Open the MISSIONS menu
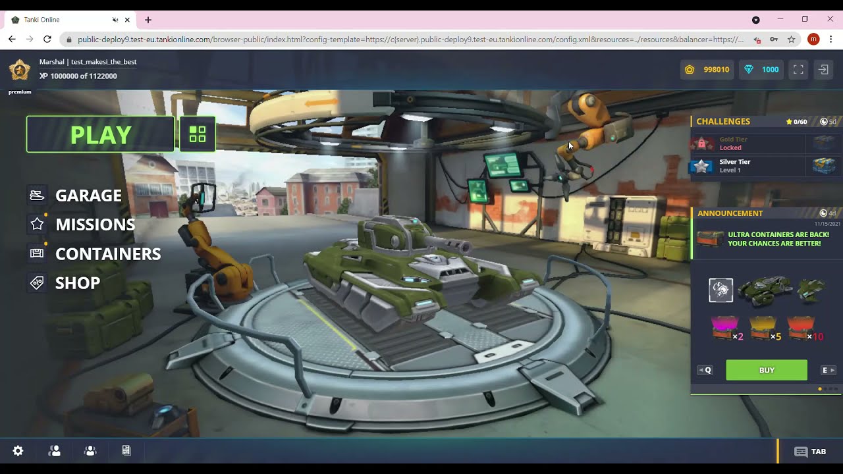The width and height of the screenshot is (843, 474). (95, 224)
